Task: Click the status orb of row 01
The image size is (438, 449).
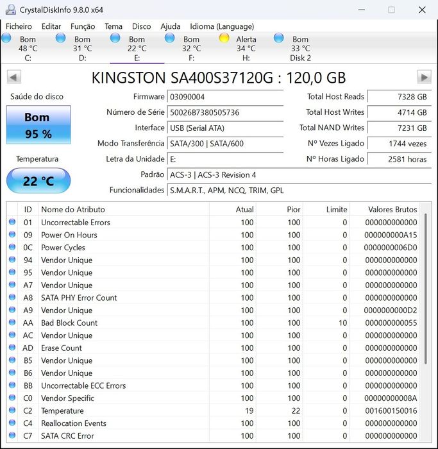Action: [x=12, y=222]
